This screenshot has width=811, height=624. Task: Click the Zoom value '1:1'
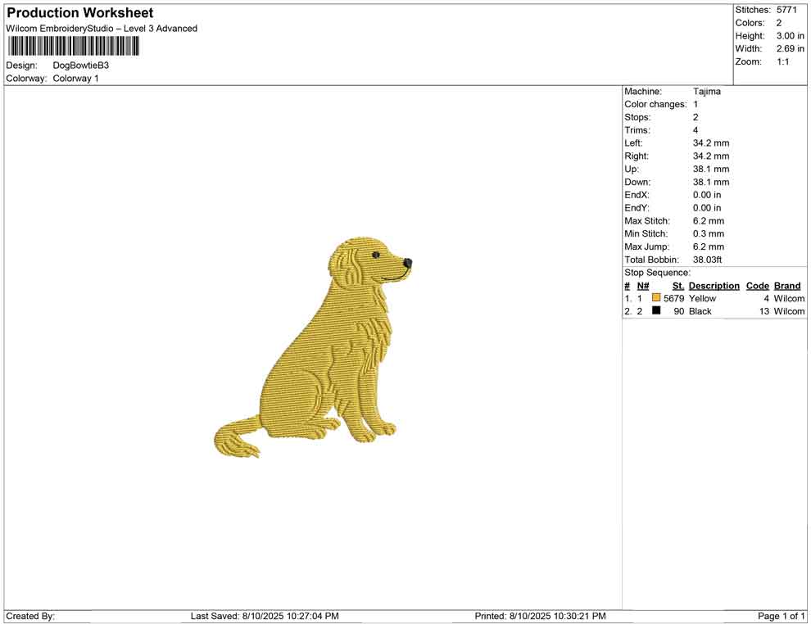pos(783,61)
